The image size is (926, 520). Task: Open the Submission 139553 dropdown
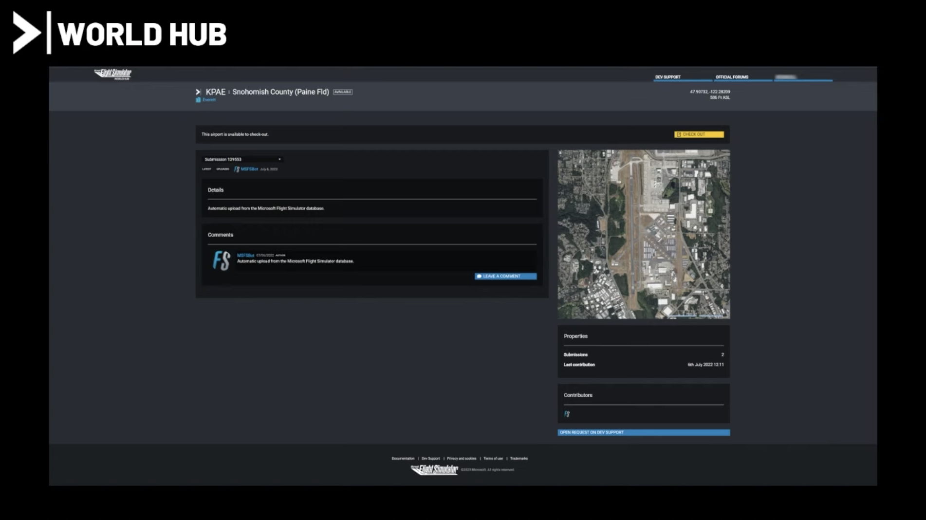click(x=242, y=159)
